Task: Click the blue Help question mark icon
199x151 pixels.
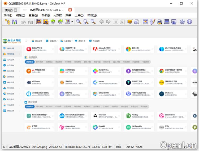Action: click(x=189, y=22)
